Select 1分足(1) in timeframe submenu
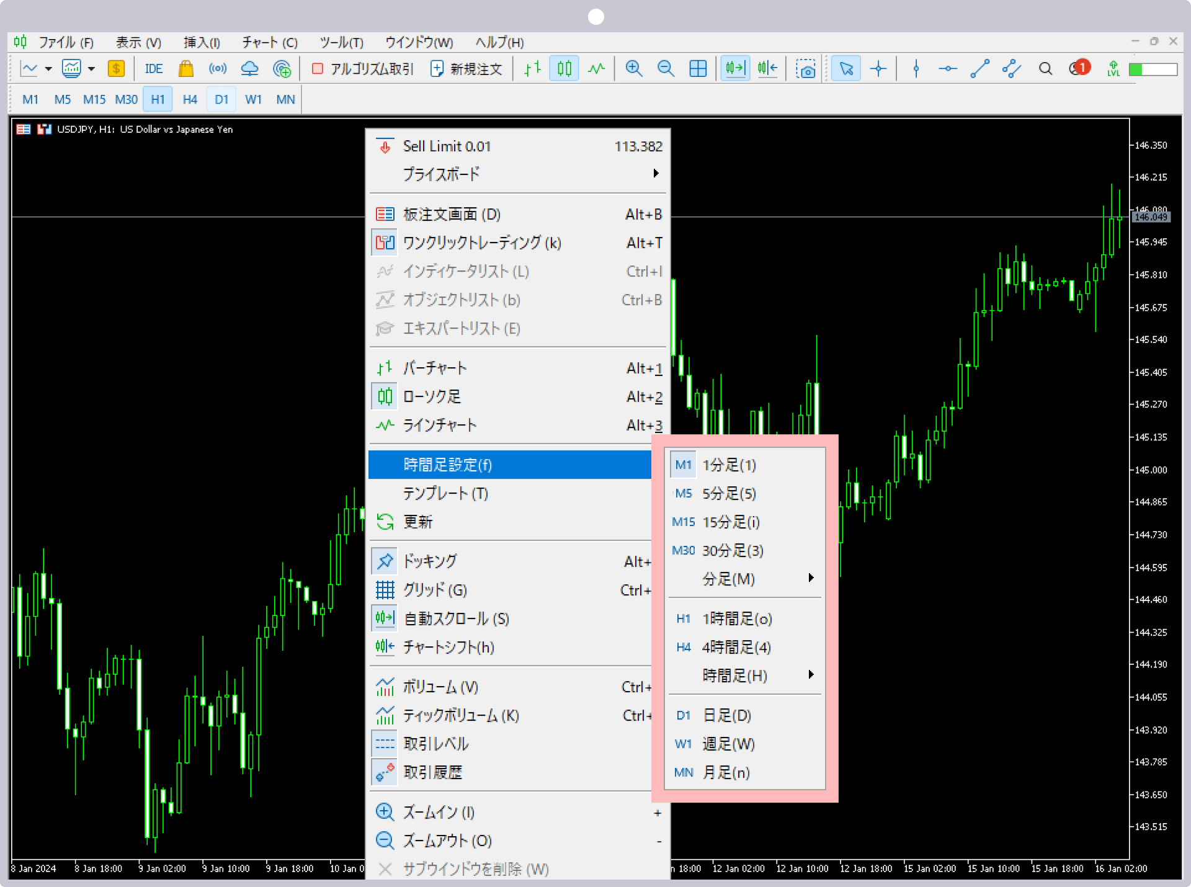Viewport: 1191px width, 887px height. (745, 465)
